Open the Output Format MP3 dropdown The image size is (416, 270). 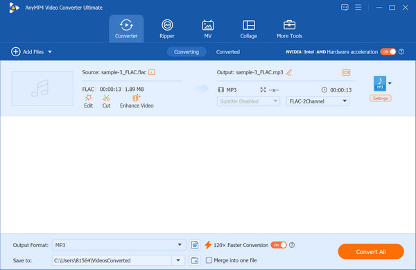pos(119,245)
